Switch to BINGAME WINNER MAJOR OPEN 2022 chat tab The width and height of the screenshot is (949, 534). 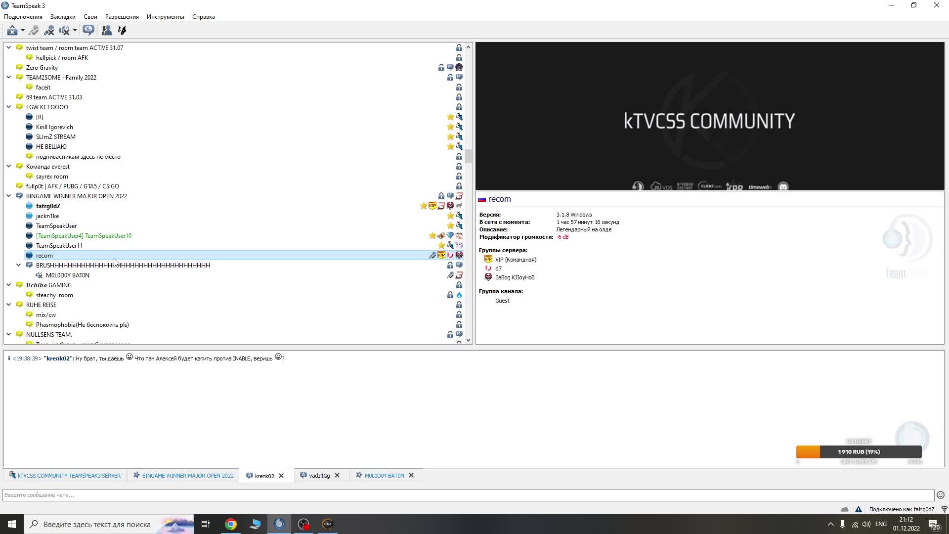pos(183,476)
